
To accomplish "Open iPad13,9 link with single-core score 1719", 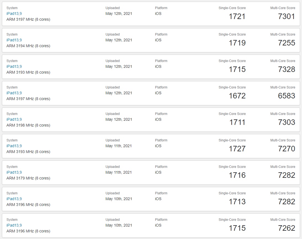I will tap(14, 40).
